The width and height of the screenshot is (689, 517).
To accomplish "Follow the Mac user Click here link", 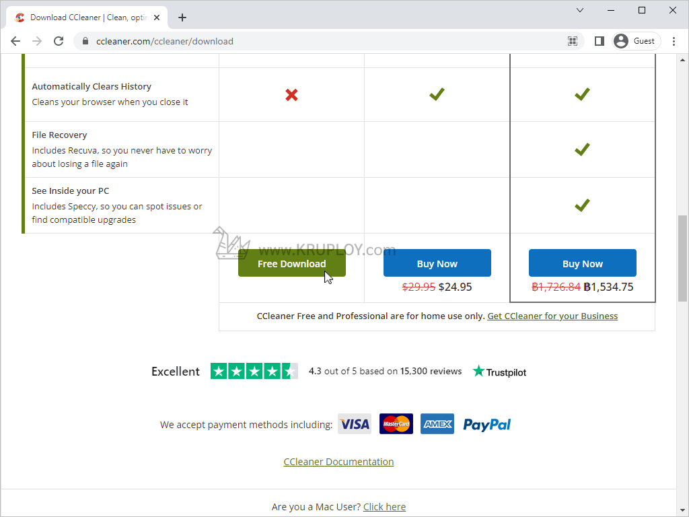I will click(x=384, y=507).
